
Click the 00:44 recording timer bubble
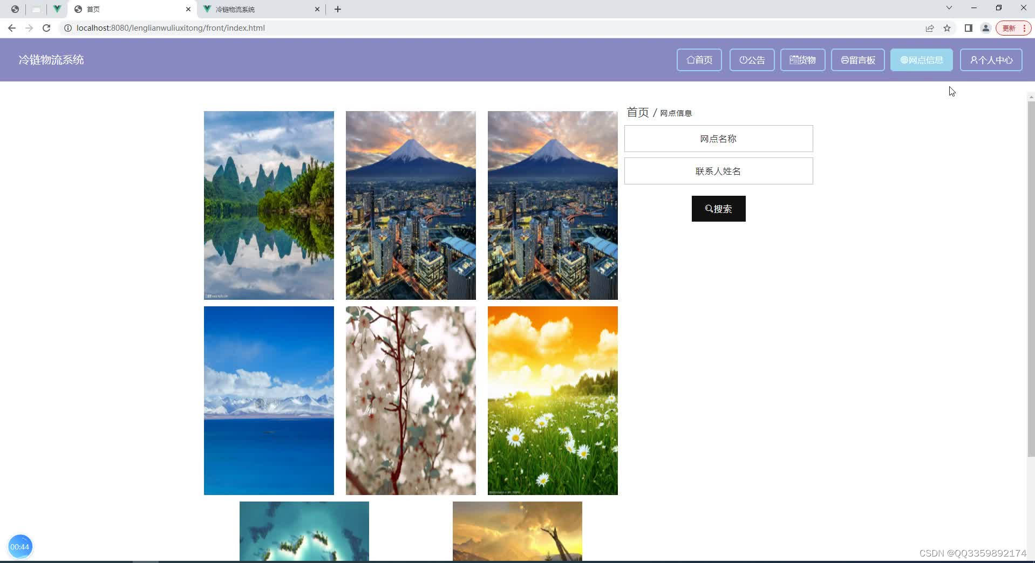pos(20,547)
